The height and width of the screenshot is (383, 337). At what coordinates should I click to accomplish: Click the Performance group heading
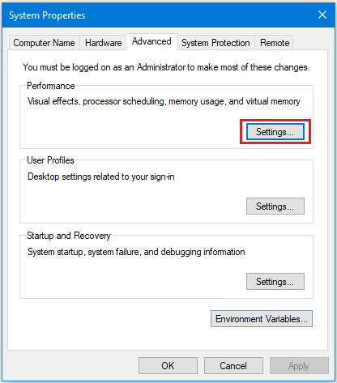(x=51, y=86)
